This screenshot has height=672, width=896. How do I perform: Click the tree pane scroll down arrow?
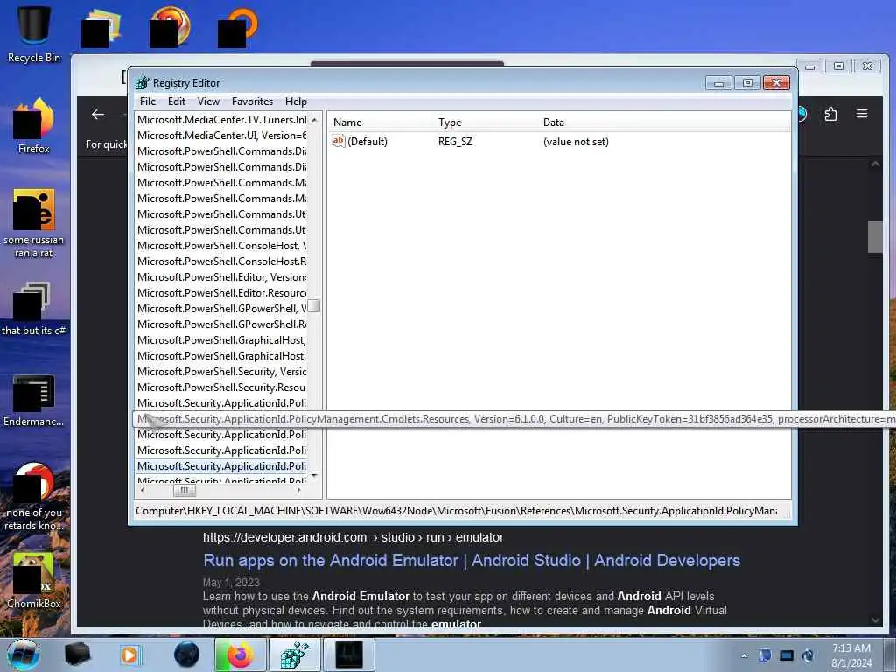pyautogui.click(x=314, y=476)
